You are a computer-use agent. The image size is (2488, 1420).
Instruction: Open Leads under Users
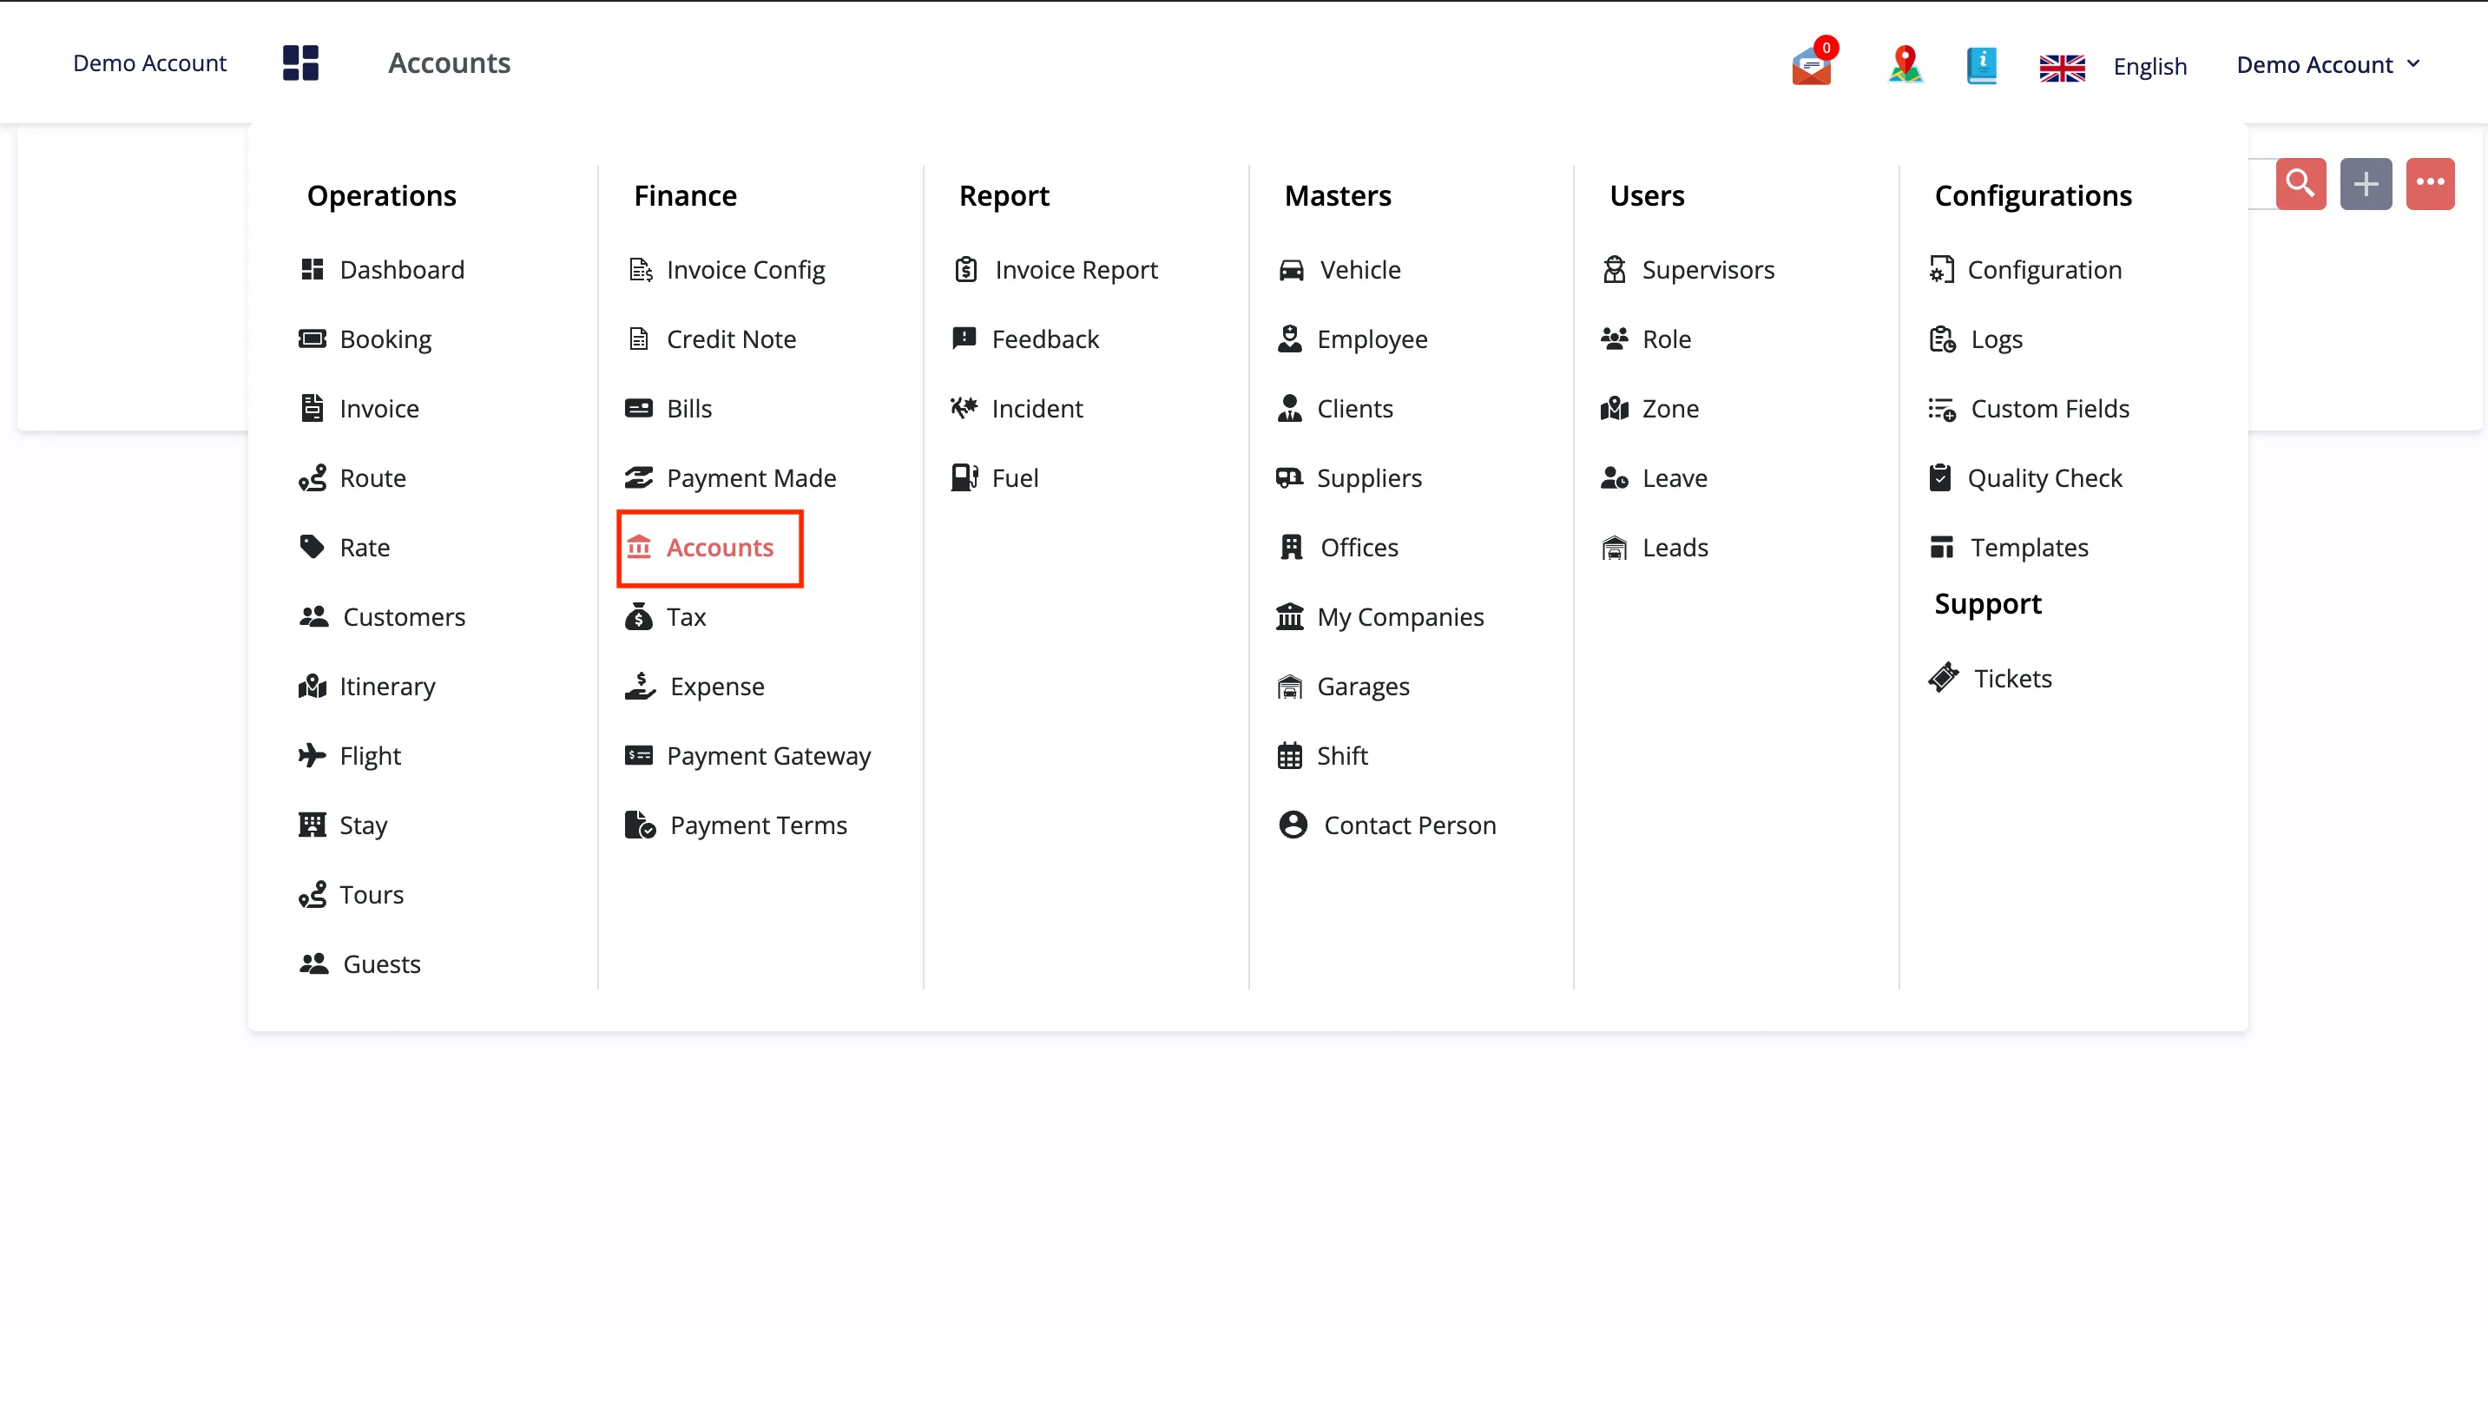click(1655, 546)
